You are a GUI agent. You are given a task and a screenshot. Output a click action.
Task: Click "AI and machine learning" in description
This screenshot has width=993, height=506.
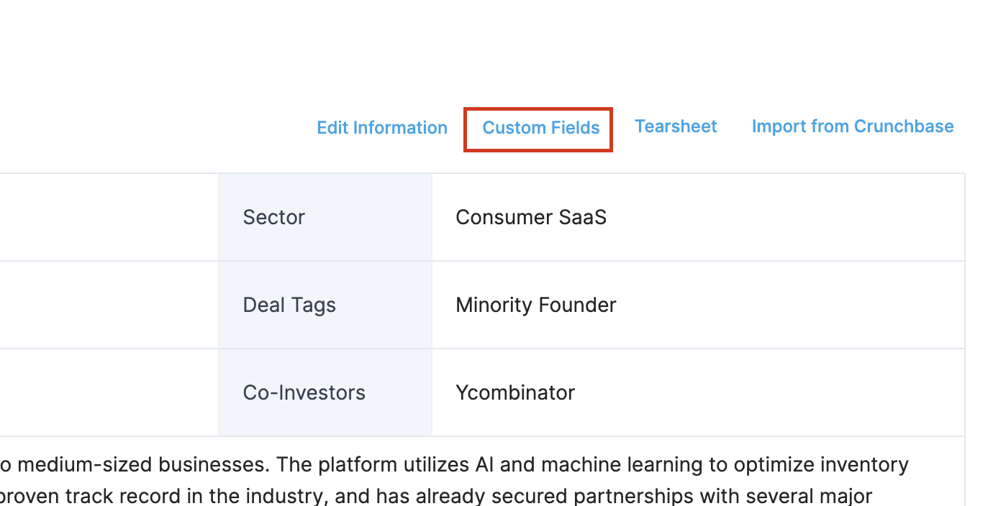571,465
